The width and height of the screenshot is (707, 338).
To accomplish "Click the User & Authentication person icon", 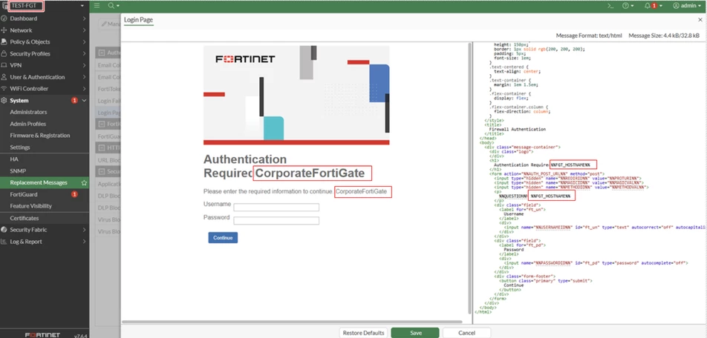I will pos(4,77).
